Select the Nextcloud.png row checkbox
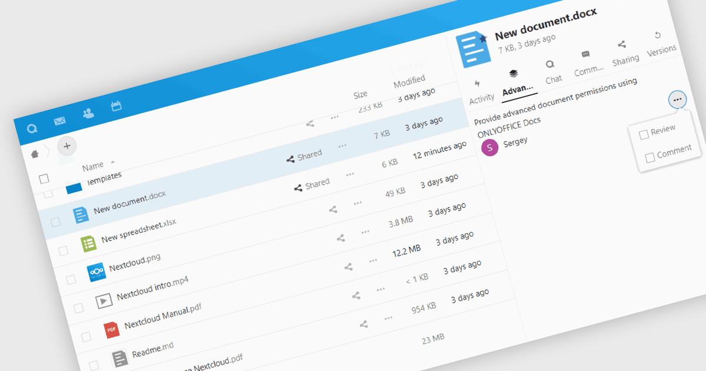The image size is (706, 371). 71,280
